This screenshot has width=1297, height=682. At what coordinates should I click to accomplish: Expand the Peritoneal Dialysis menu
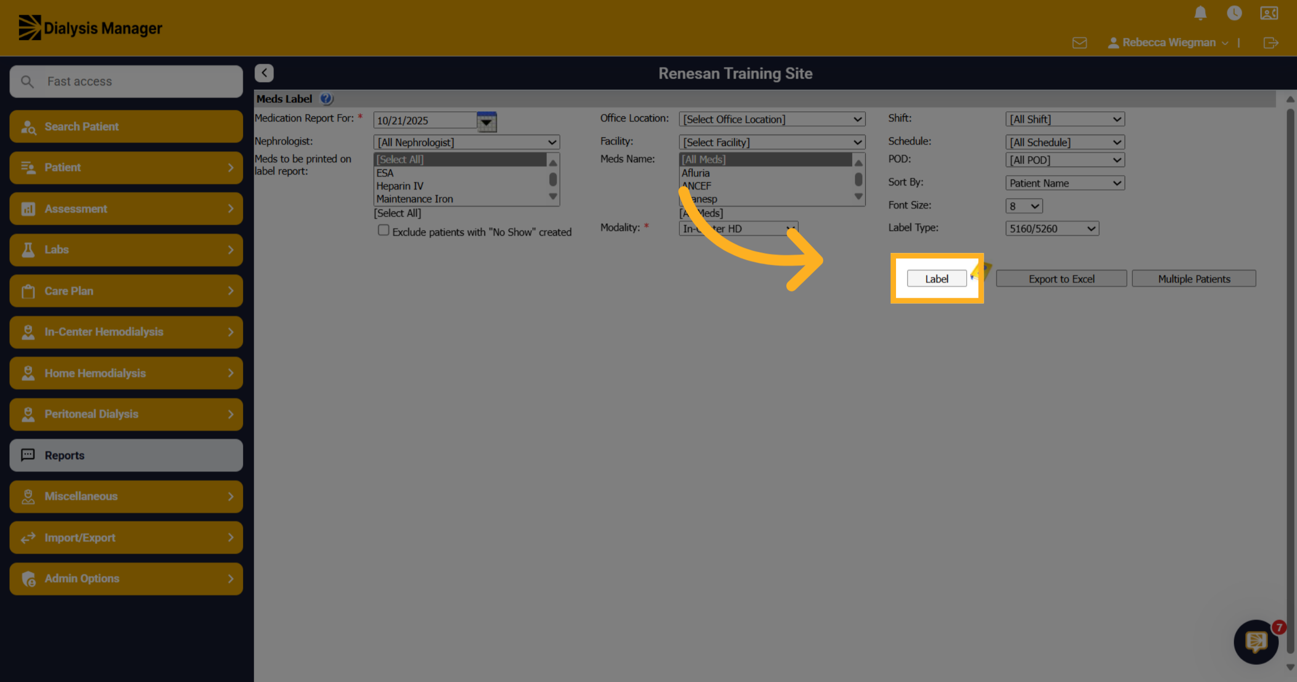pos(126,414)
